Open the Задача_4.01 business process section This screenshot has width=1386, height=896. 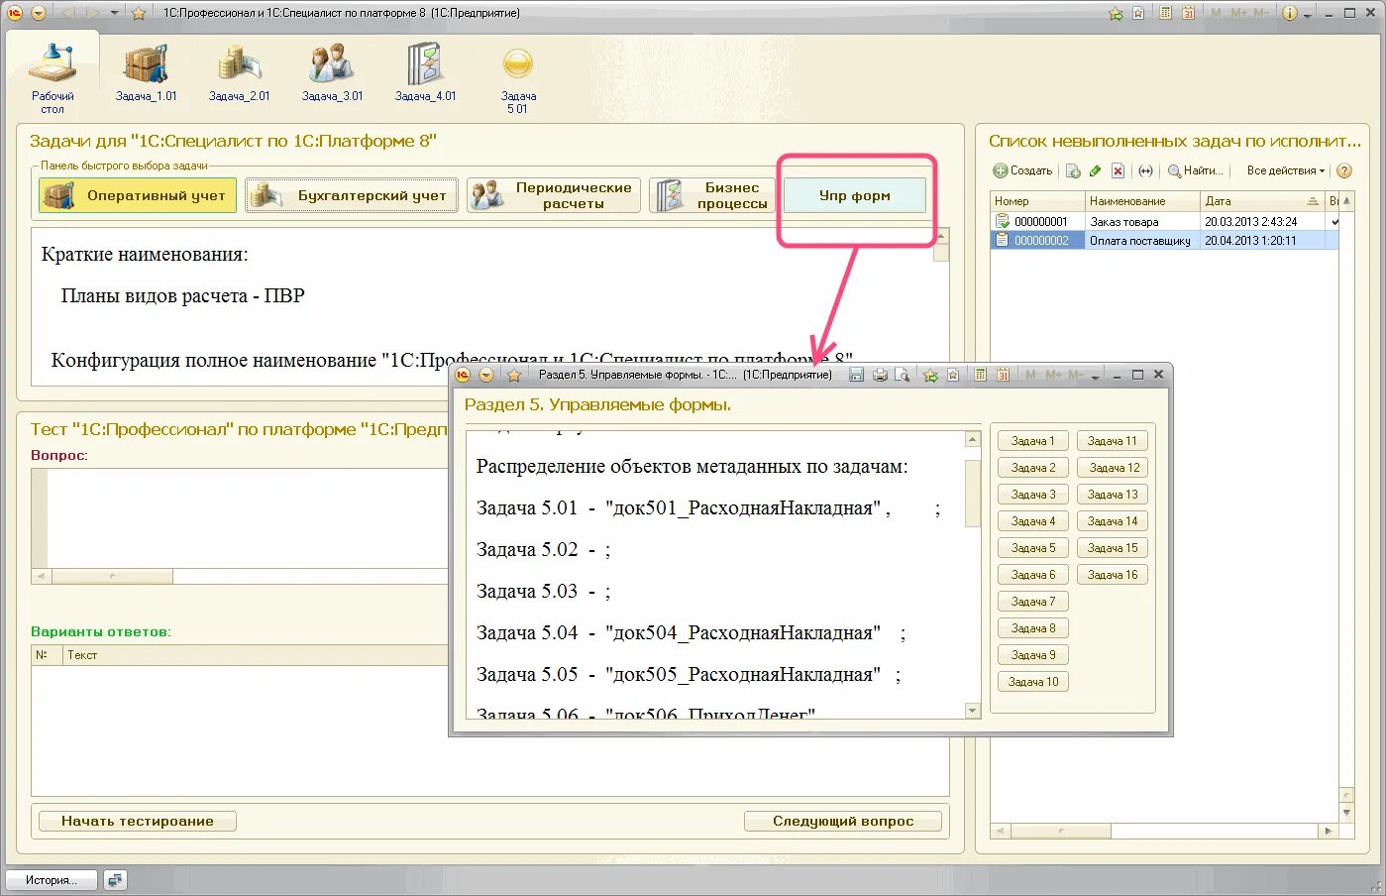tap(425, 73)
